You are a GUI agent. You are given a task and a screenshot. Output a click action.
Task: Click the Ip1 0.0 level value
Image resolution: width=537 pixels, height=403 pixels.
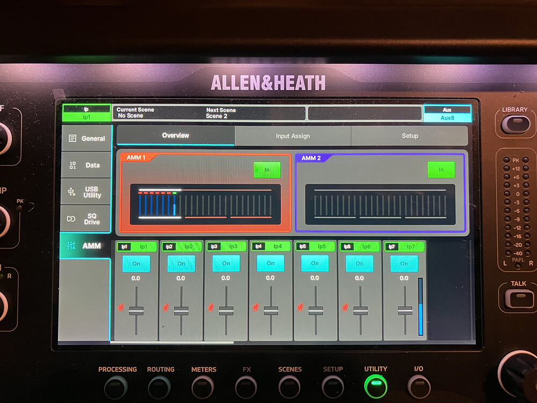pos(136,278)
